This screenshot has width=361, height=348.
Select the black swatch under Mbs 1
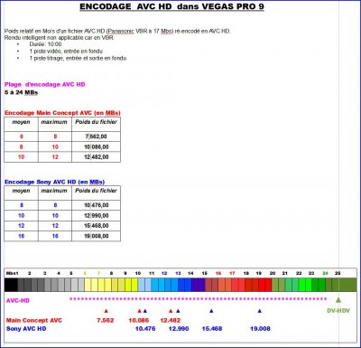point(11,285)
